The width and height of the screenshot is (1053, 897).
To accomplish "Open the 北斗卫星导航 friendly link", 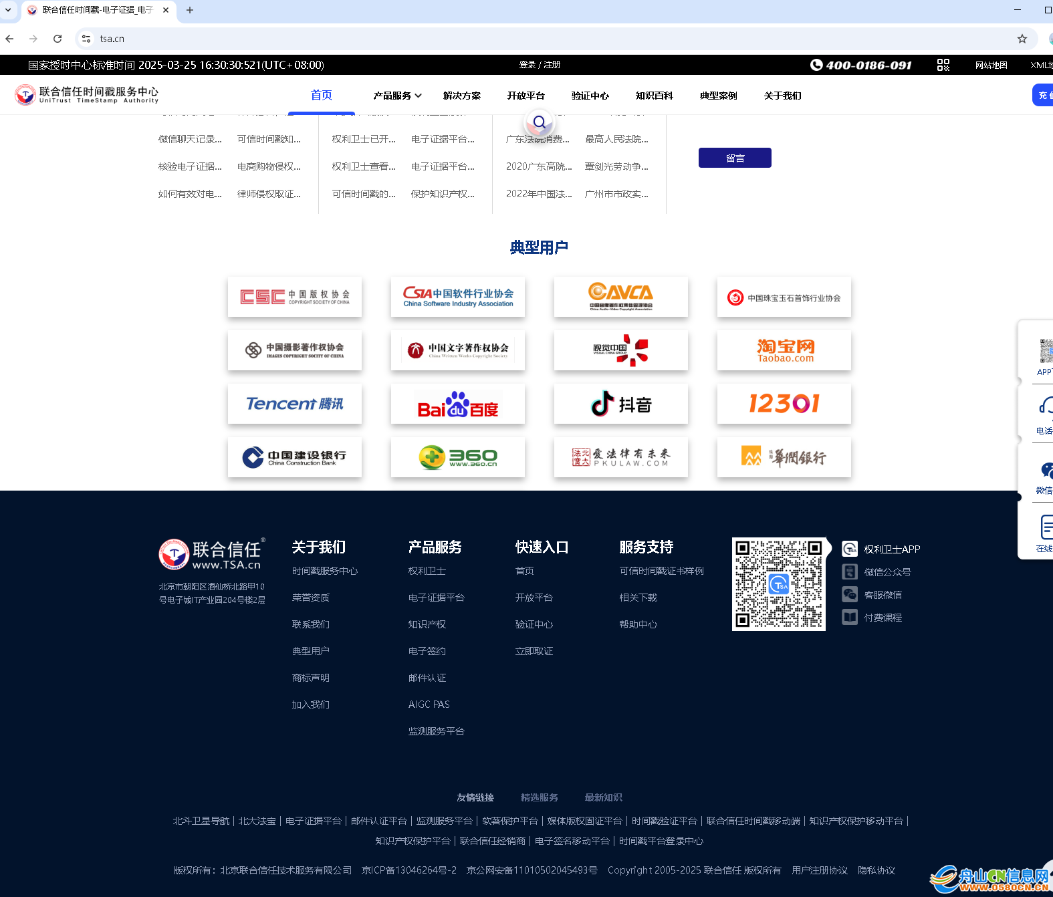I will (201, 821).
